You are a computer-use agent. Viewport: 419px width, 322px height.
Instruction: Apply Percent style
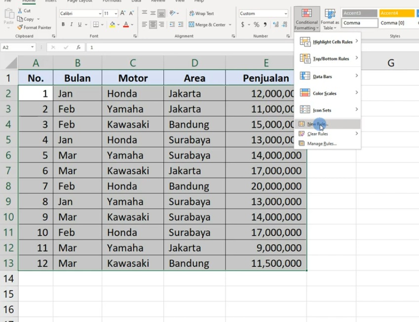click(257, 25)
